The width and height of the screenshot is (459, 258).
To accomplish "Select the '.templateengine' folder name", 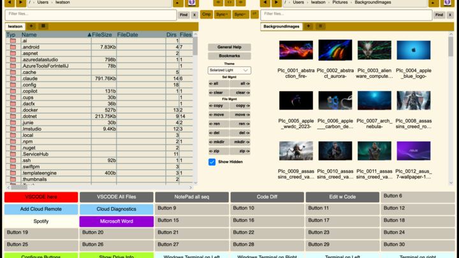I will (x=40, y=173).
